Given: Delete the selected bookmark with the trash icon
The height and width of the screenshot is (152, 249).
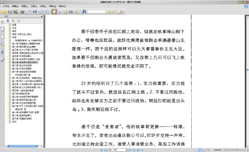Looking at the screenshot, I should coord(8,21).
